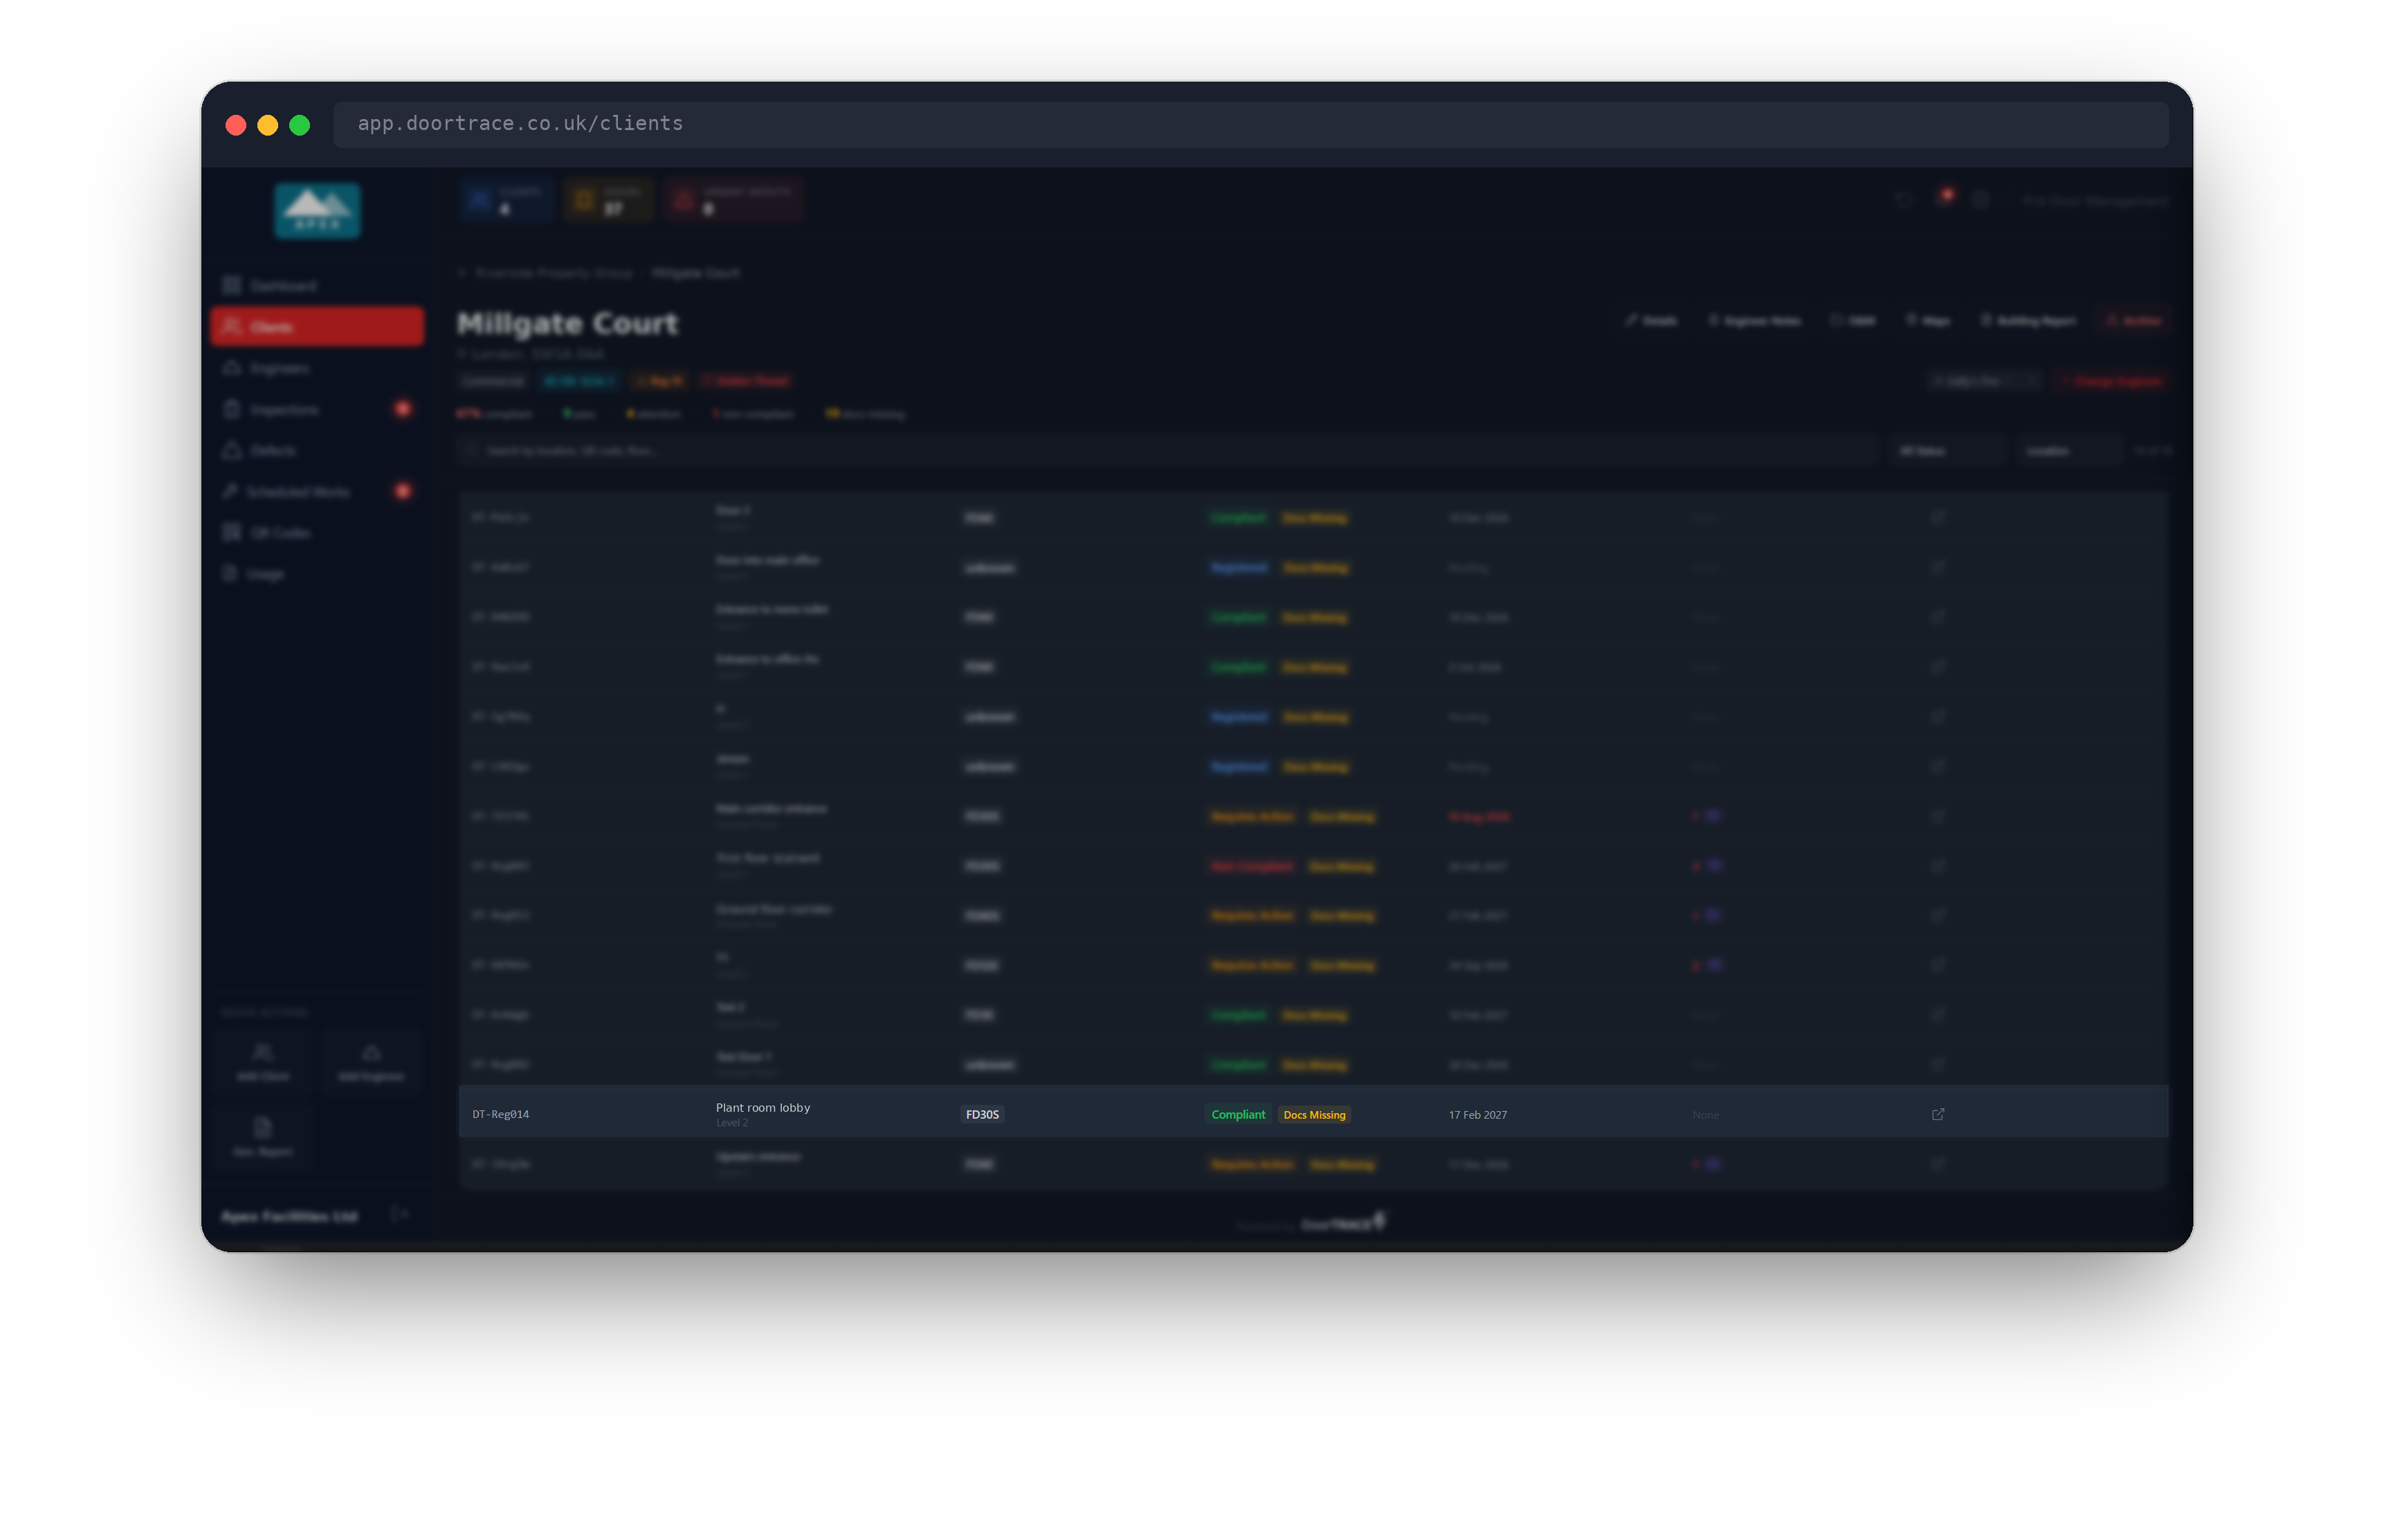Focus the browser address bar showing app.doortrace.co.uk/clients
This screenshot has height=1540, width=2394.
pyautogui.click(x=1250, y=124)
